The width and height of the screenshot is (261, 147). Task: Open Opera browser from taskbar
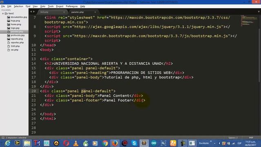pyautogui.click(x=66, y=143)
